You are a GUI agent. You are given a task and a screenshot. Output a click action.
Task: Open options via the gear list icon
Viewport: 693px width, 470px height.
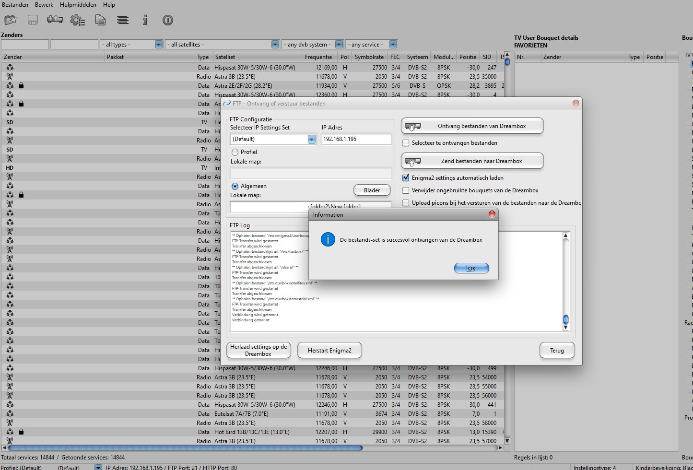pos(78,20)
